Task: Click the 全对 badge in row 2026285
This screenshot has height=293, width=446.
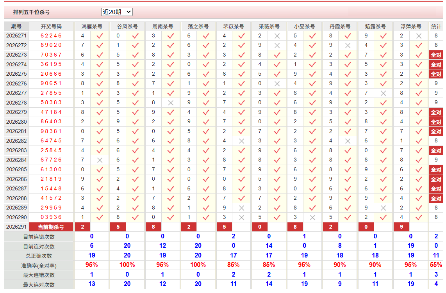Action: [436, 170]
